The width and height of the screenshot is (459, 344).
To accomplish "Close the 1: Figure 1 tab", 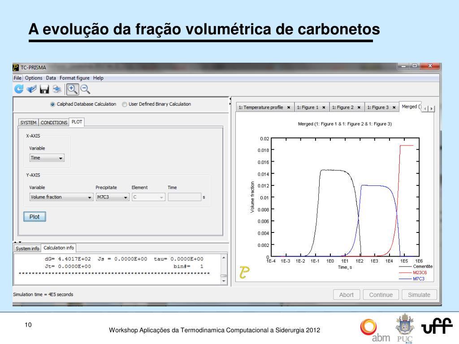I will point(324,107).
